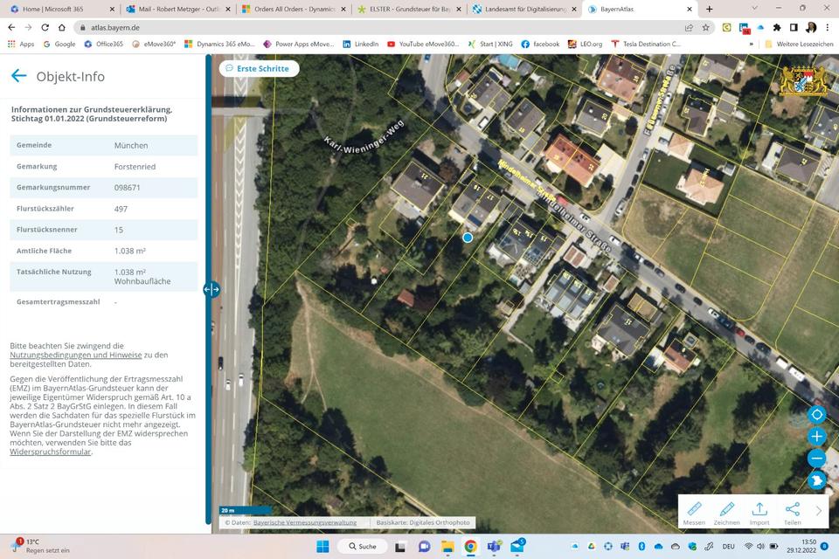
Task: Click the blue parcel marker on the map
Action: point(468,238)
